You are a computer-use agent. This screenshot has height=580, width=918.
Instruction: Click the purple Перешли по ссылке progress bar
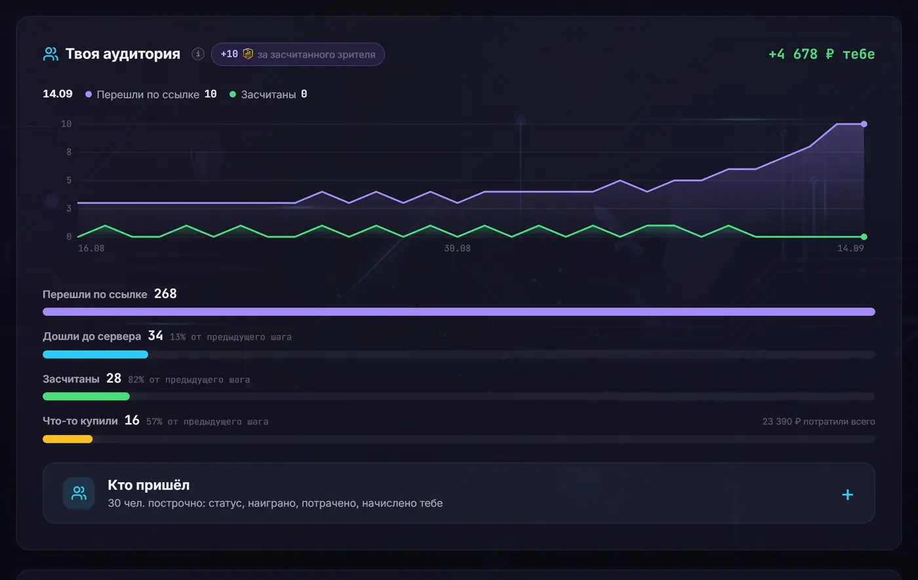(x=459, y=312)
